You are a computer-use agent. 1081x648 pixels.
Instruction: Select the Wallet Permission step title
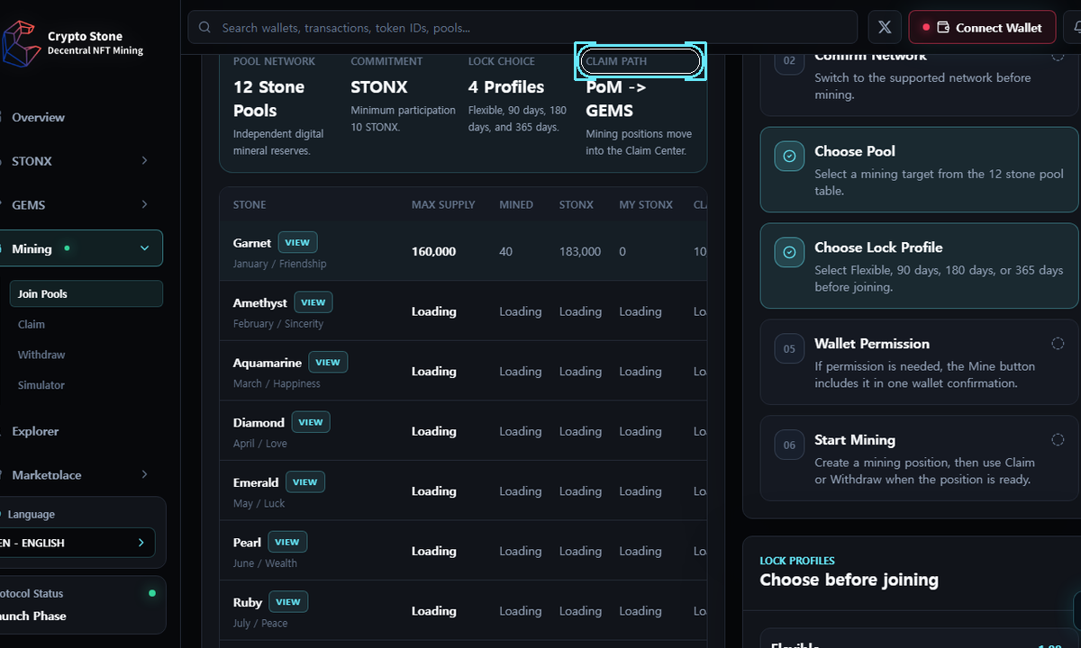(872, 344)
